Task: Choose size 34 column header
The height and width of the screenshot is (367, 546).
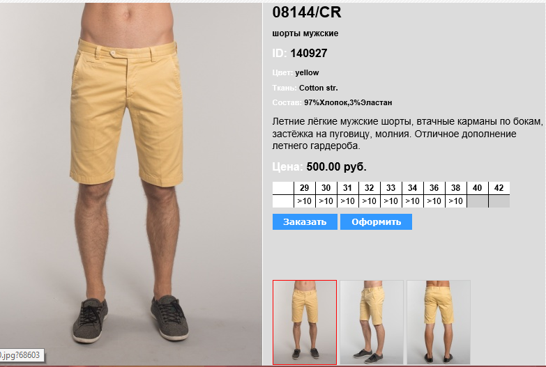Action: pos(412,188)
